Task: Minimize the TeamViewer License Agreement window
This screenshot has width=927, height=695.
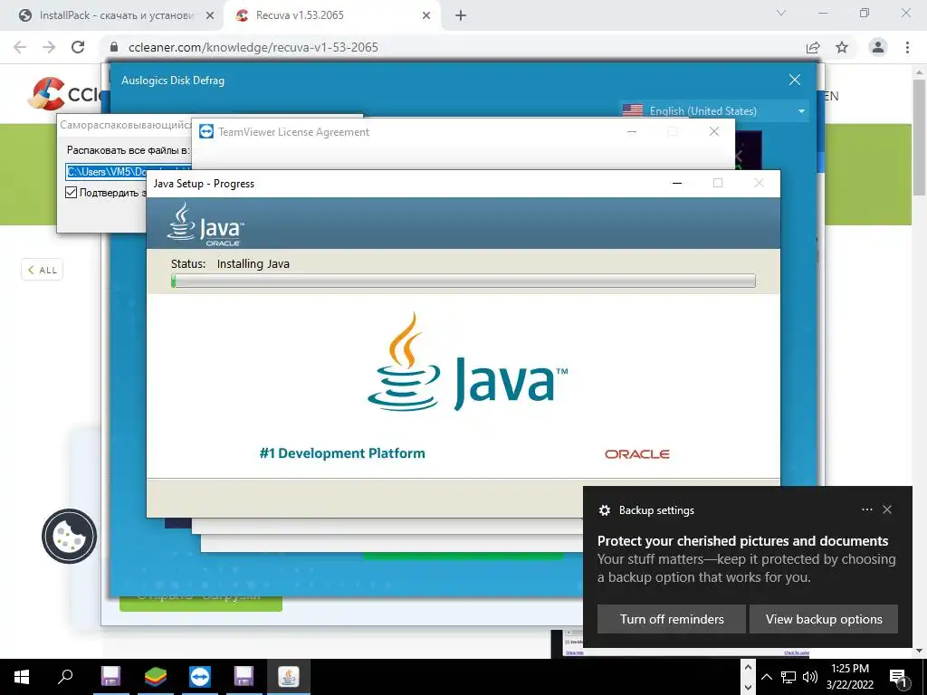Action: 631,132
